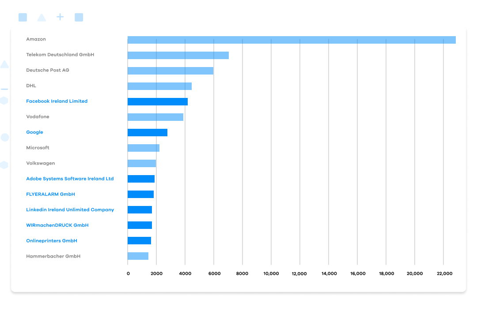The height and width of the screenshot is (318, 477).
Task: Click the dark blue Google bar
Action: (x=147, y=132)
